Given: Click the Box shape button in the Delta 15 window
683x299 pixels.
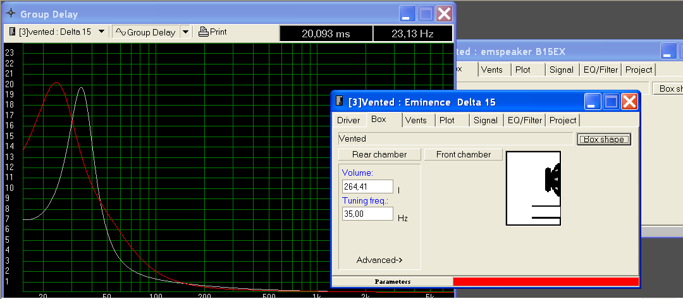Looking at the screenshot, I should pyautogui.click(x=604, y=139).
